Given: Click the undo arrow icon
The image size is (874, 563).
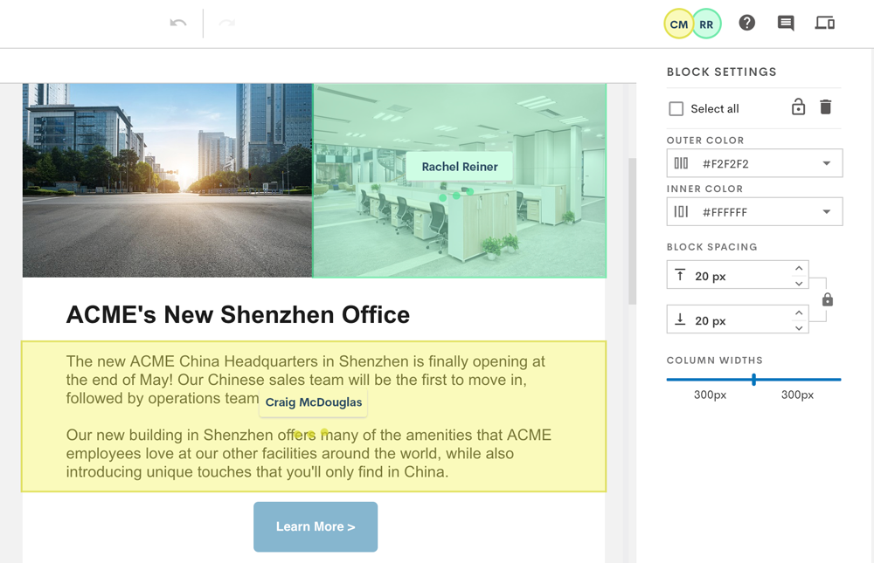Looking at the screenshot, I should 177,23.
